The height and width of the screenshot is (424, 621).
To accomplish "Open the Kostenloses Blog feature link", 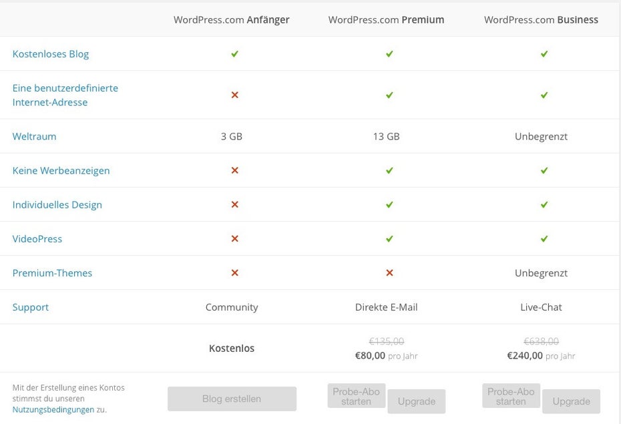I will (51, 54).
